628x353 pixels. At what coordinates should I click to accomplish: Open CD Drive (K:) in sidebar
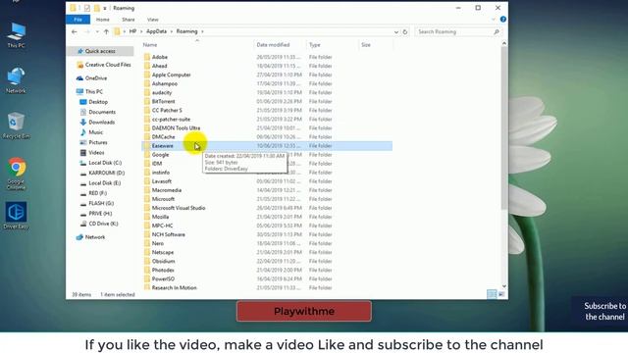(99, 224)
